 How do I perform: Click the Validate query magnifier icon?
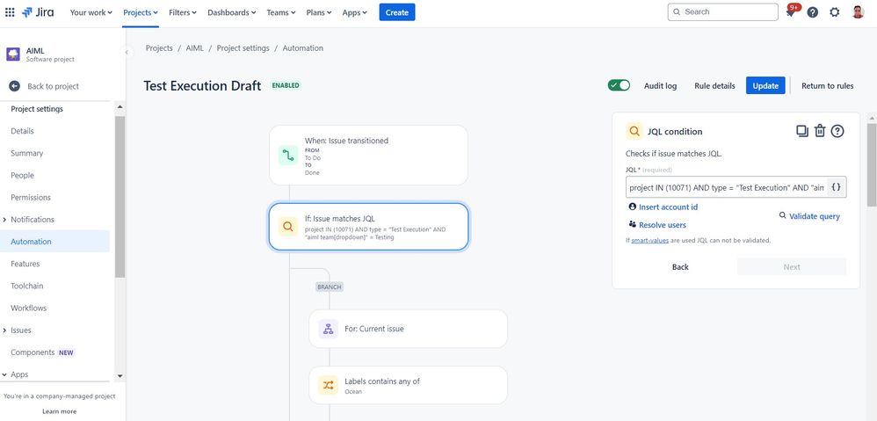[782, 215]
